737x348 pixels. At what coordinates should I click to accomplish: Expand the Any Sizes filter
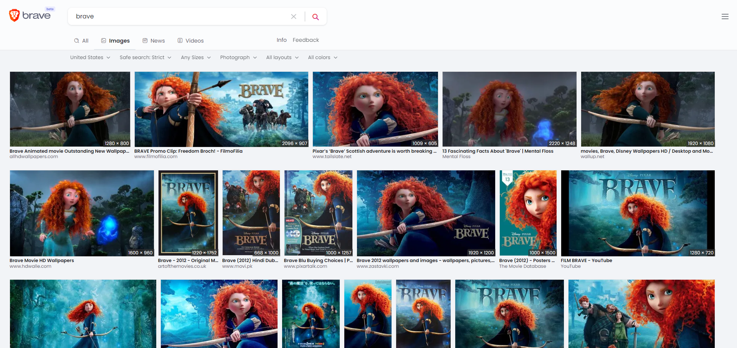pyautogui.click(x=196, y=58)
